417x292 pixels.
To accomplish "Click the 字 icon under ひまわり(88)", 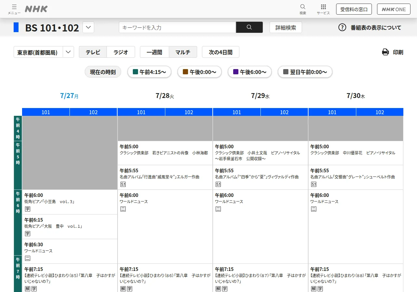I will [320, 289].
